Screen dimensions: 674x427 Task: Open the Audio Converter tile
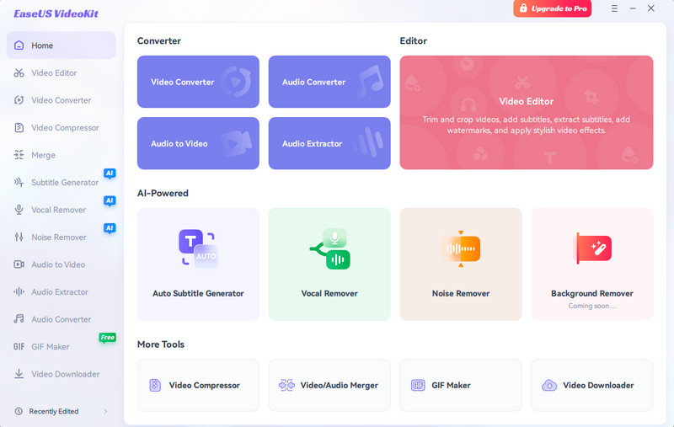pyautogui.click(x=329, y=82)
